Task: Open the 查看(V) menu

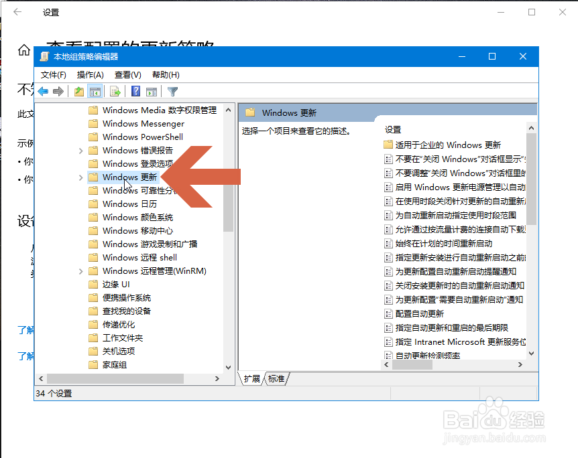Action: coord(128,75)
